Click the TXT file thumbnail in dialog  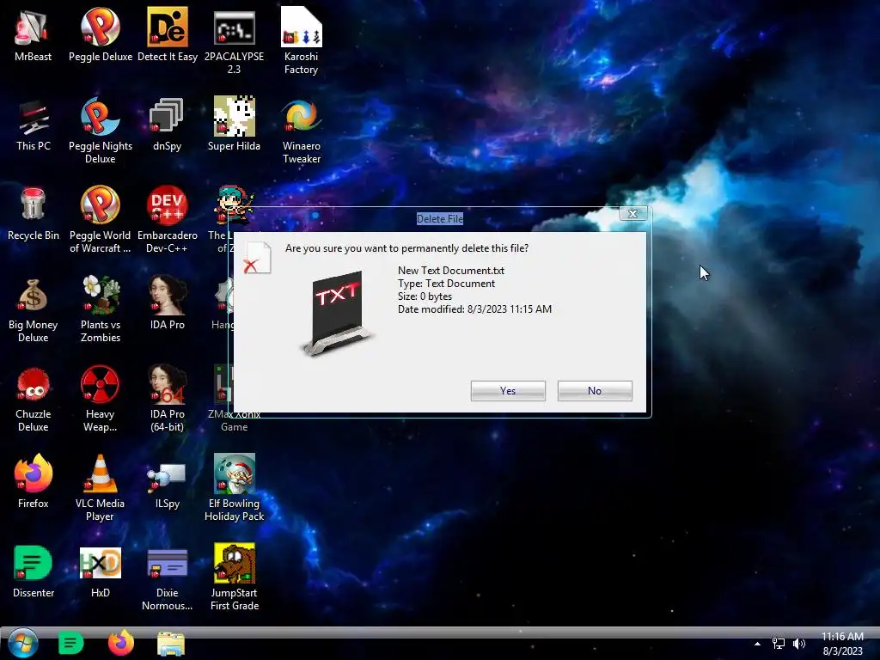tap(337, 313)
